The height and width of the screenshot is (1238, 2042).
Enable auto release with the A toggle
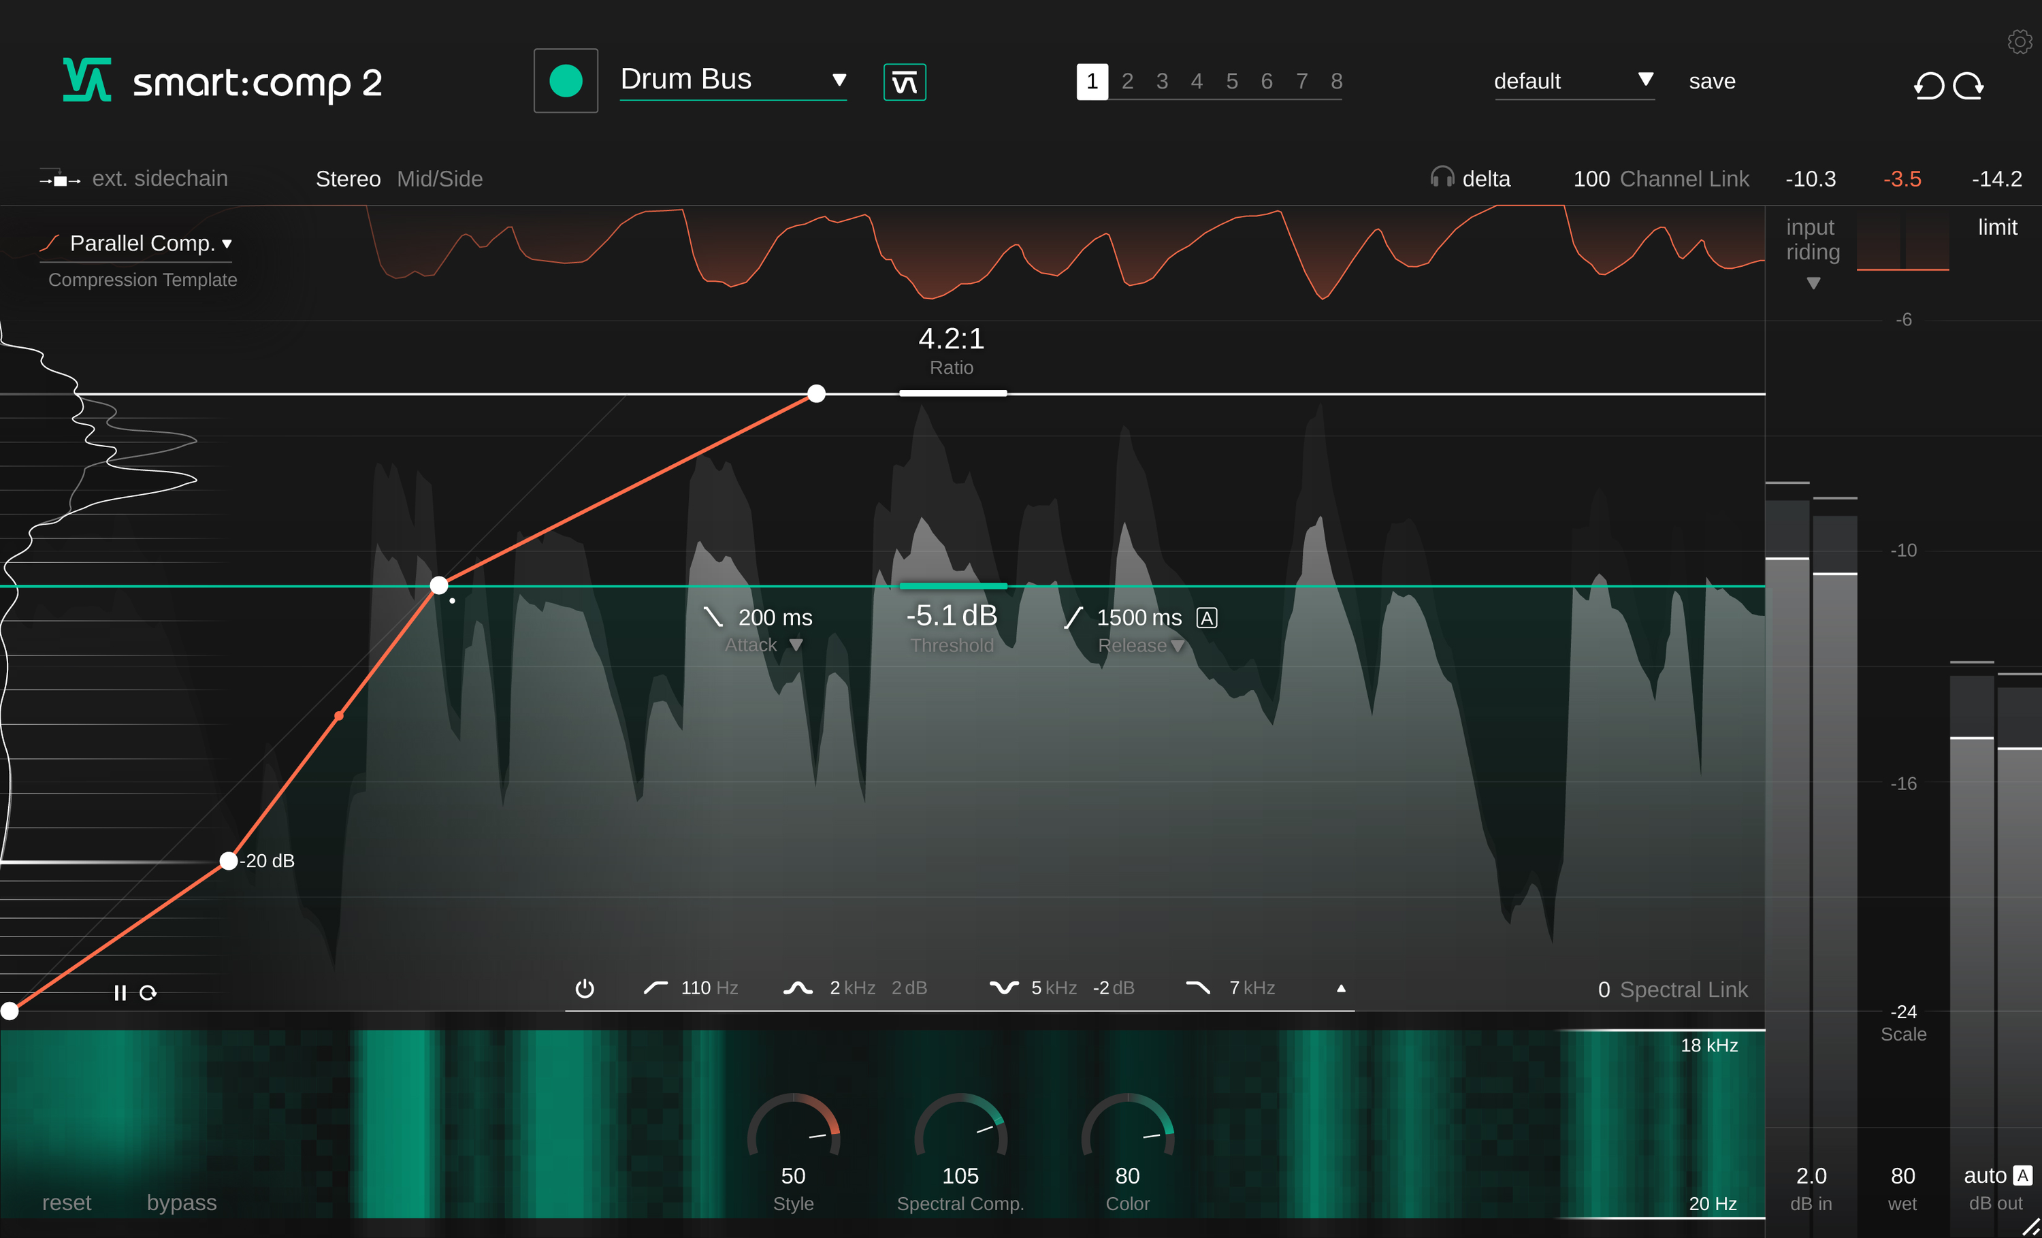pyautogui.click(x=1207, y=617)
